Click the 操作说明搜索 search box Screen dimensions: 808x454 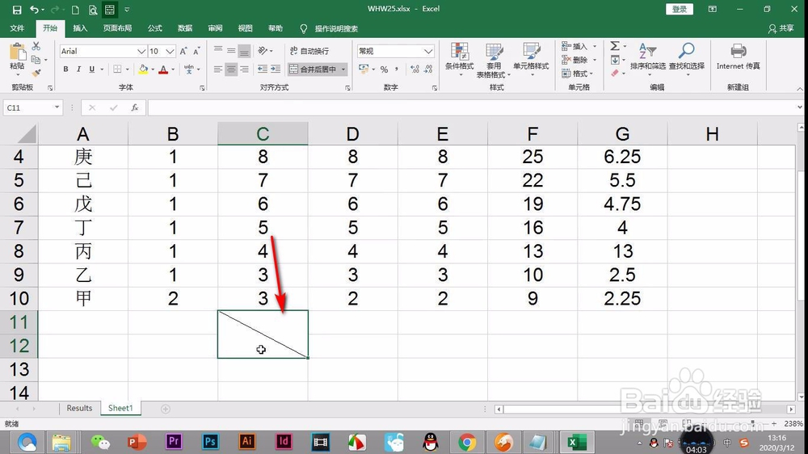click(x=336, y=28)
